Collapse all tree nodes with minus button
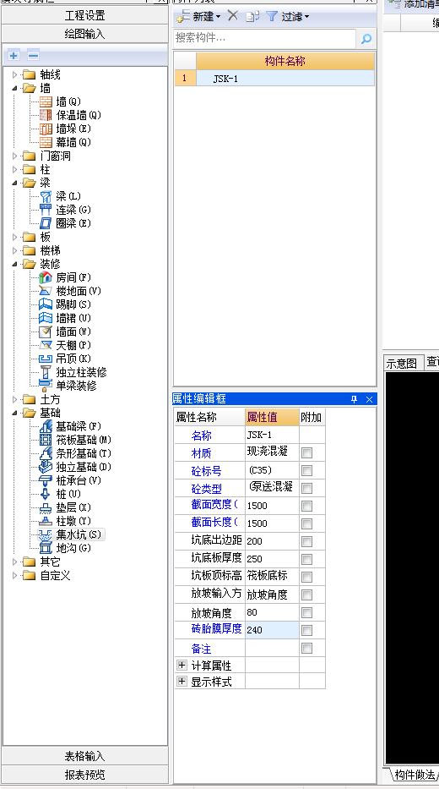Screen dimensions: 439x789 (33, 55)
